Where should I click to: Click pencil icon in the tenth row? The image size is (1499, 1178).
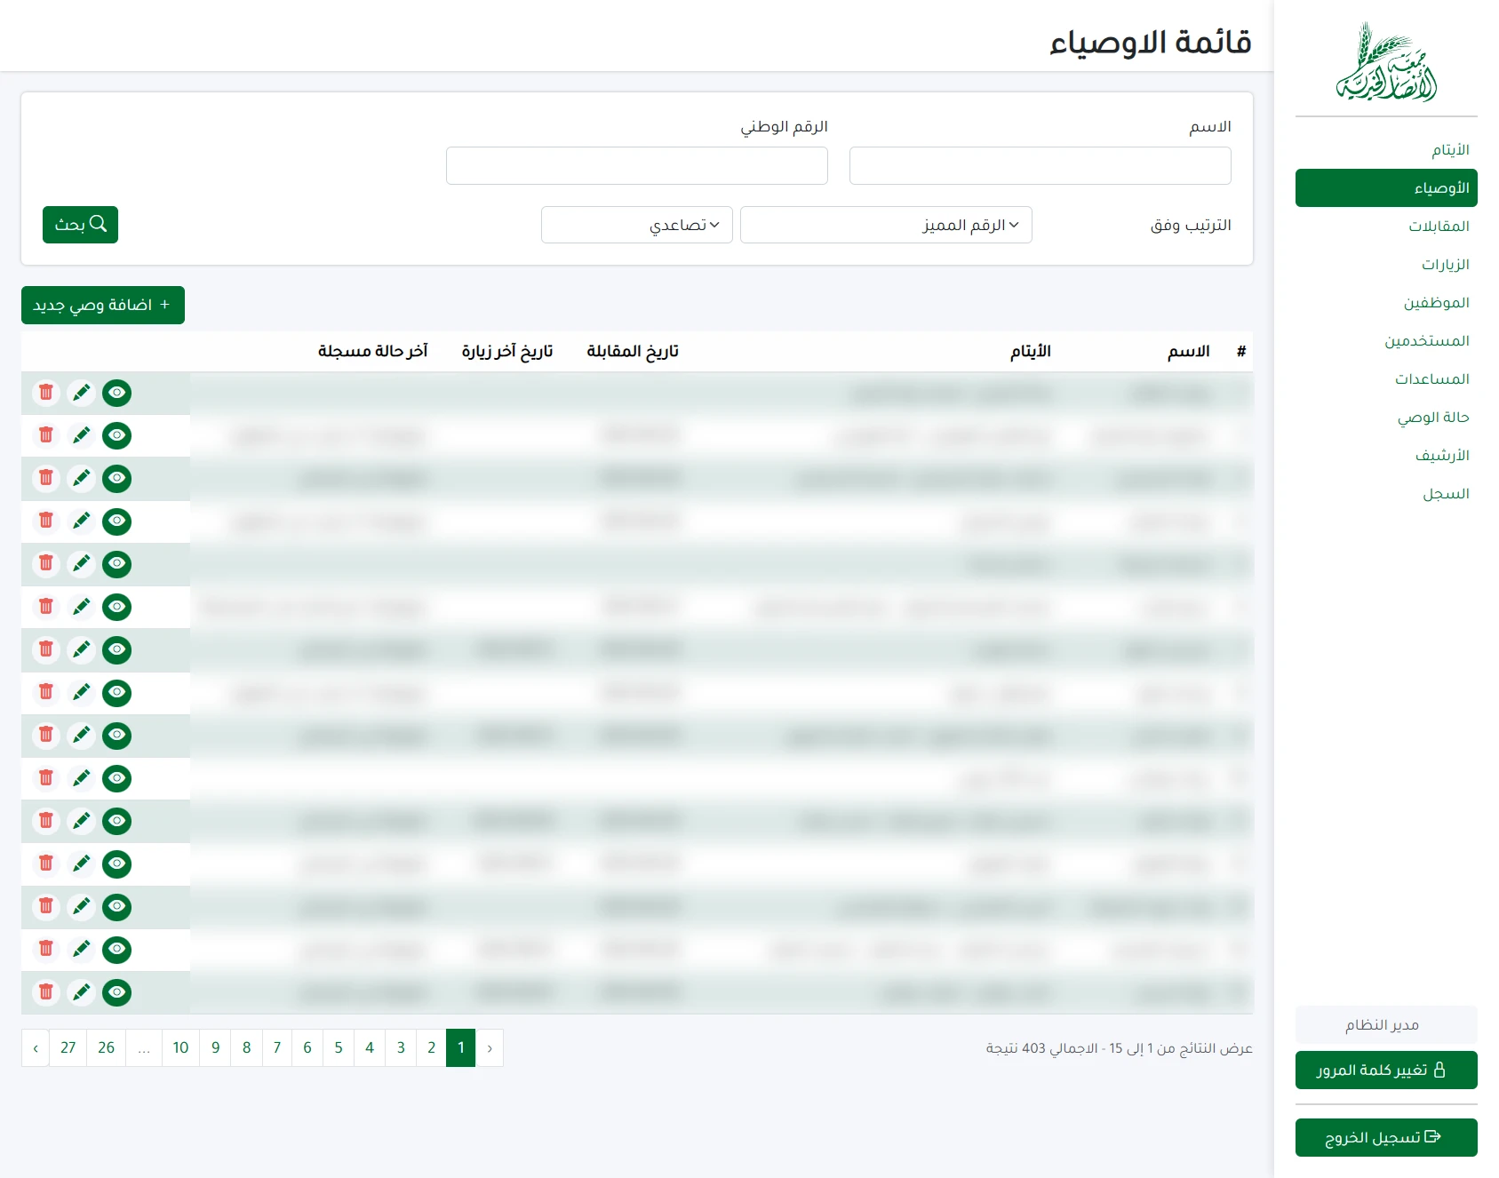(82, 778)
